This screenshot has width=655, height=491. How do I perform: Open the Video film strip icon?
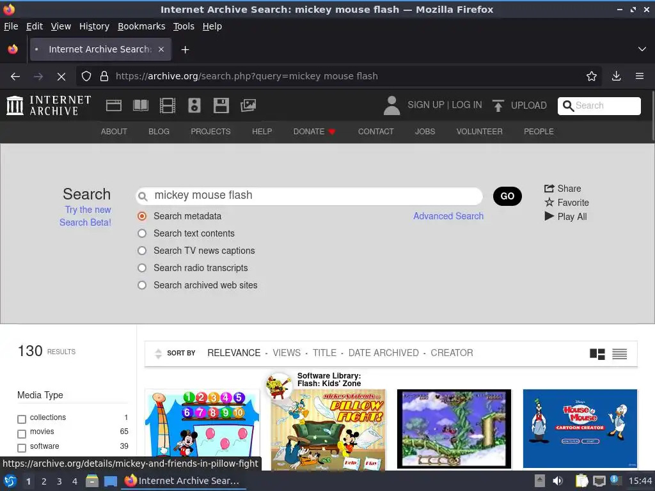[x=168, y=105]
